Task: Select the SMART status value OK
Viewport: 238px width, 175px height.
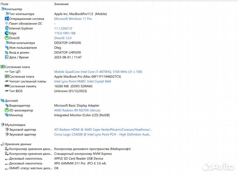Action: point(56,168)
